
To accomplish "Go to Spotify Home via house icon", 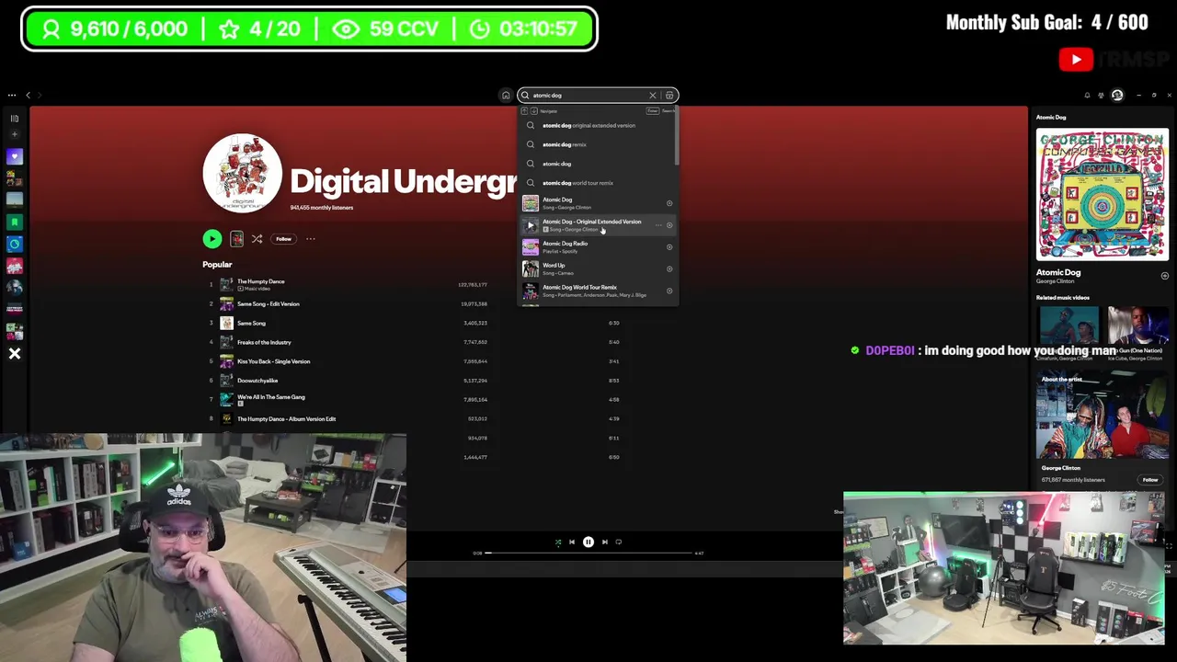I will coord(506,95).
